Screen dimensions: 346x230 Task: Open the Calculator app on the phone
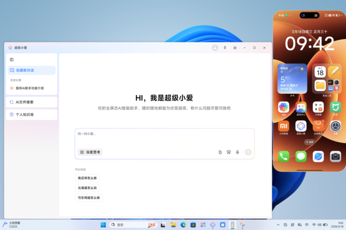pyautogui.click(x=318, y=107)
